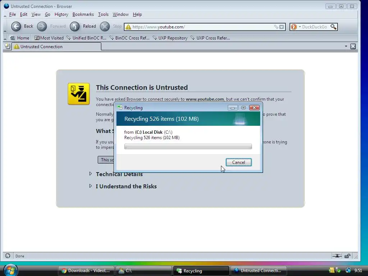Screen dimensions: 368x276
Task: Click the tag icon in the address bar
Action: pyautogui.click(x=276, y=27)
